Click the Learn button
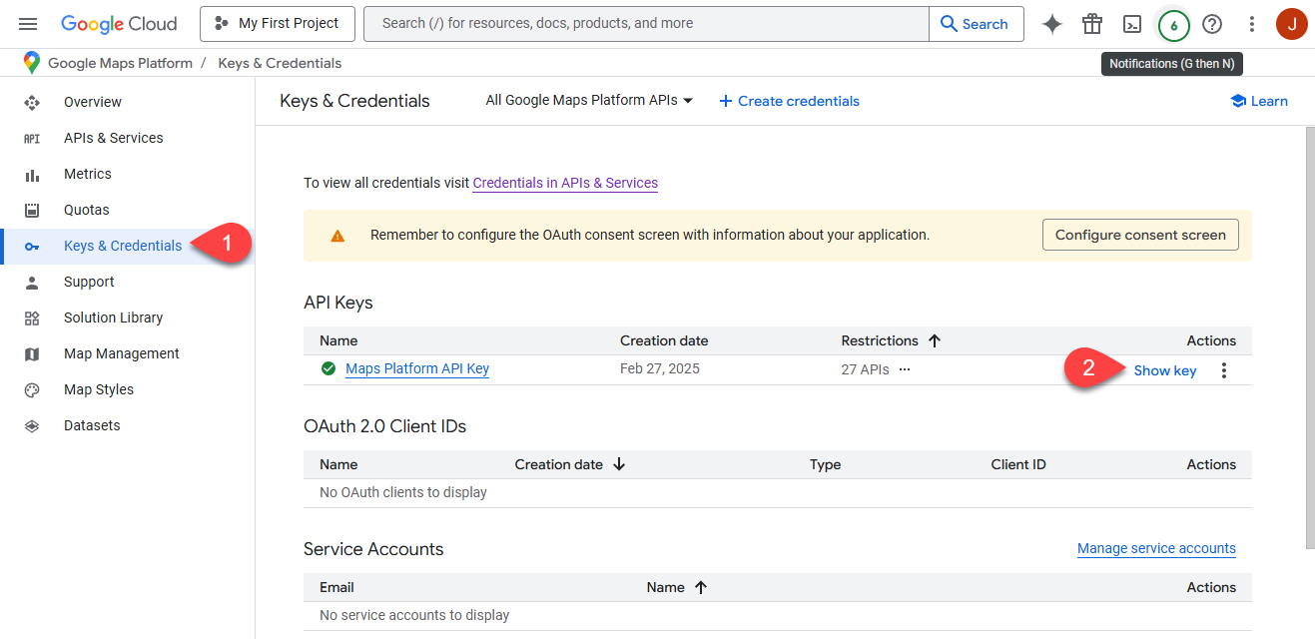This screenshot has width=1315, height=639. (1259, 101)
